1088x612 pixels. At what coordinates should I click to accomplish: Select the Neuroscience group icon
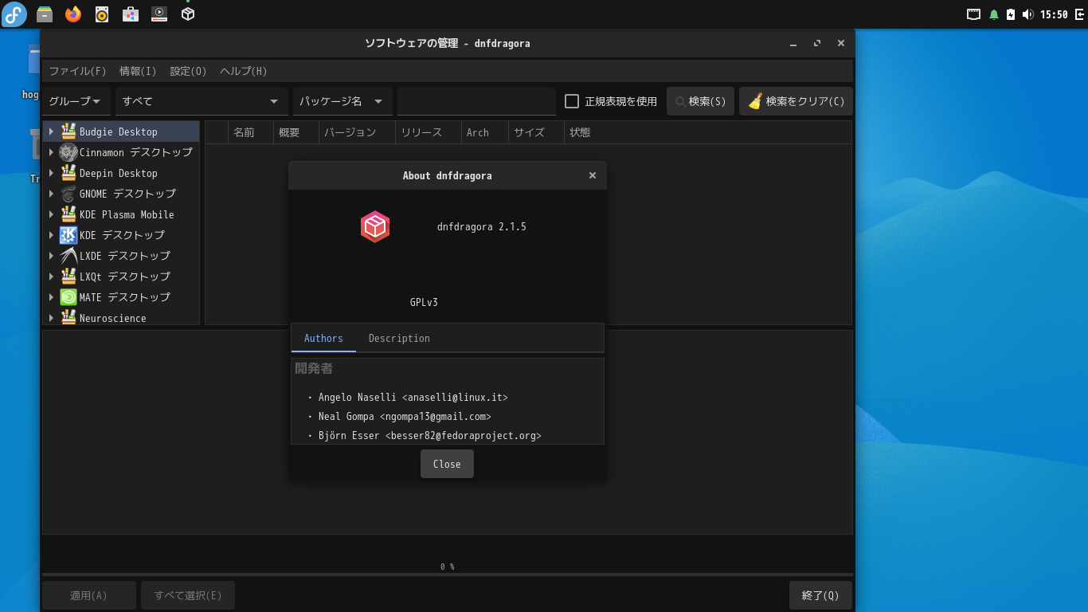click(68, 318)
